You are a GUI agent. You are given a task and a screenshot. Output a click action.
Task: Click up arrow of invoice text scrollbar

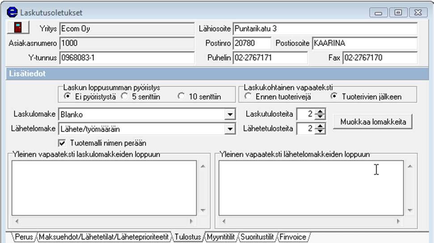(x=203, y=166)
